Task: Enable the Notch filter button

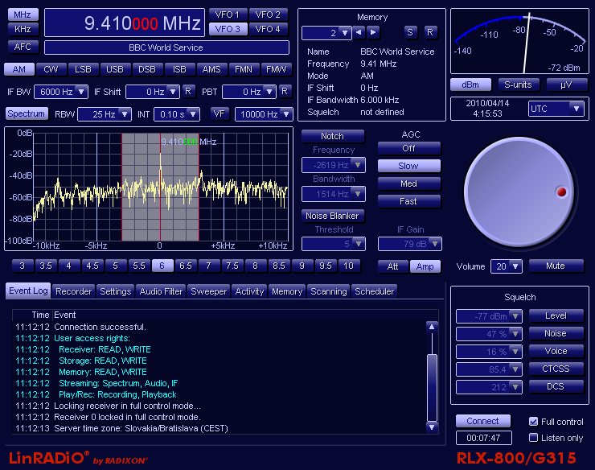Action: [x=332, y=136]
